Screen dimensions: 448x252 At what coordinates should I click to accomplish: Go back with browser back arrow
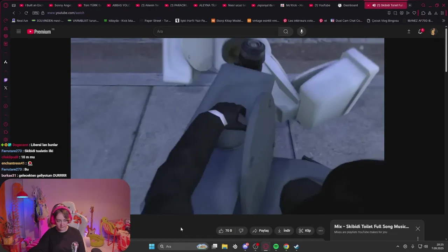coord(14,13)
